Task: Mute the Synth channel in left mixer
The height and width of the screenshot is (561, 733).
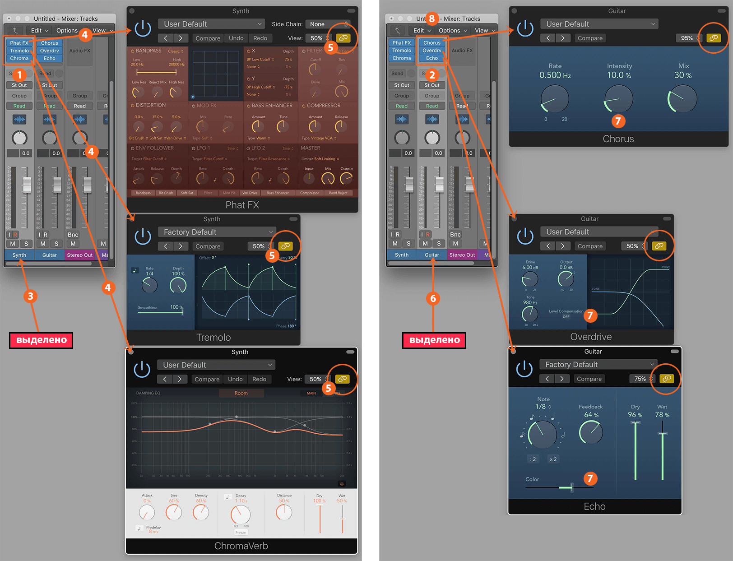Action: pyautogui.click(x=13, y=244)
